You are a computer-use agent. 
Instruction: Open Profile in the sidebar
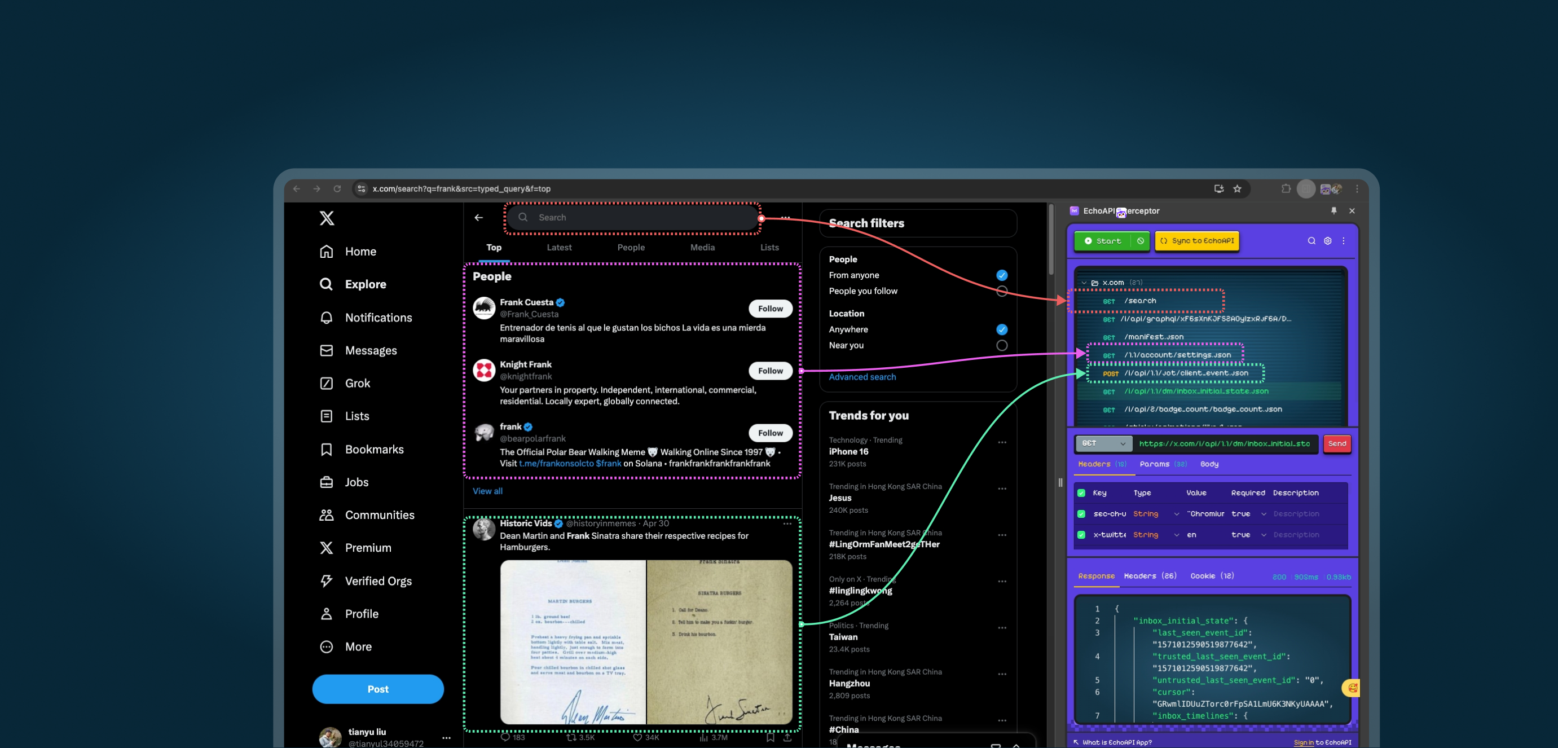pyautogui.click(x=349, y=614)
